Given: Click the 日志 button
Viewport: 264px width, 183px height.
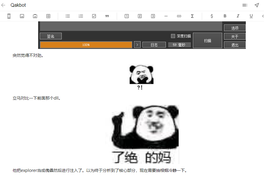Looking at the screenshot, I should click(154, 45).
